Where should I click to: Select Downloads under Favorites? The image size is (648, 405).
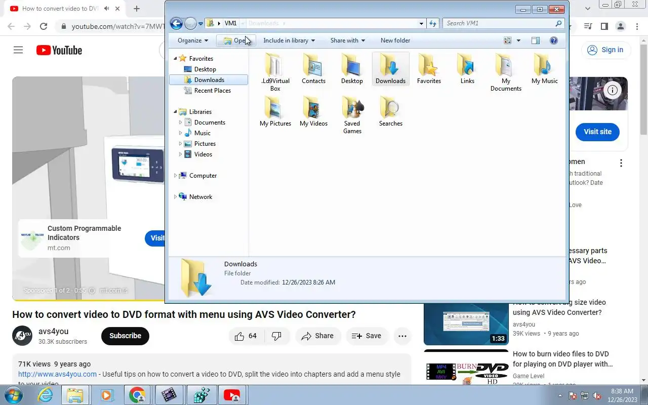[x=209, y=80]
